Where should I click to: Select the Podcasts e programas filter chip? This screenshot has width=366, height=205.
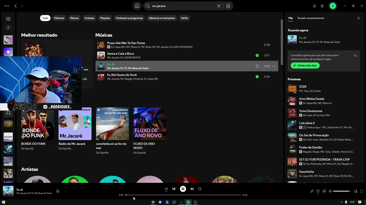pyautogui.click(x=130, y=18)
